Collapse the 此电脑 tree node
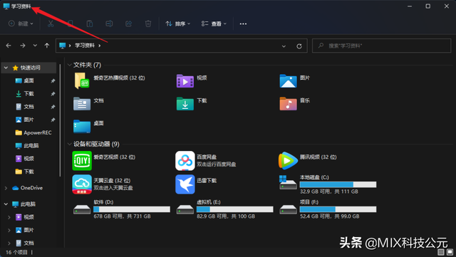 6,204
